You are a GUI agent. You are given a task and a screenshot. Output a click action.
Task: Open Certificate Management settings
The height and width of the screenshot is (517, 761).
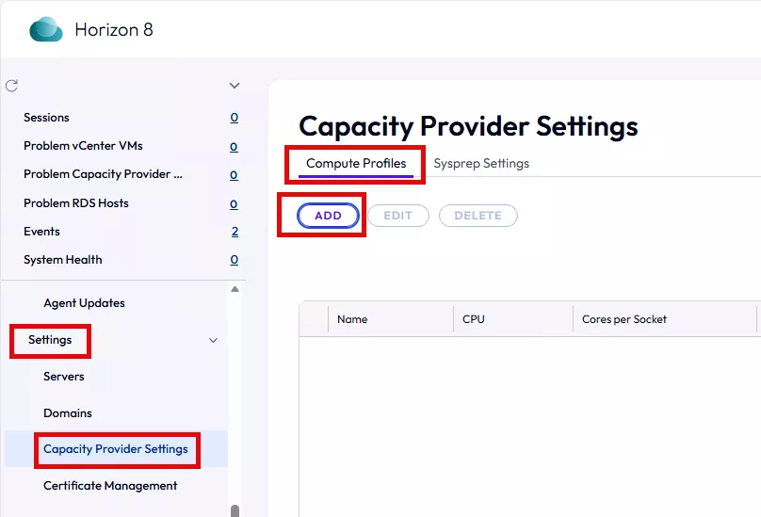click(110, 486)
